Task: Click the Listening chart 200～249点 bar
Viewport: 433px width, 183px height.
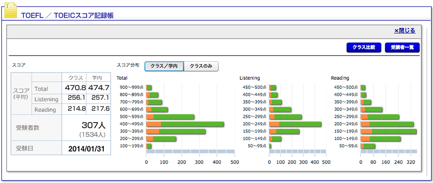Action: pos(295,124)
